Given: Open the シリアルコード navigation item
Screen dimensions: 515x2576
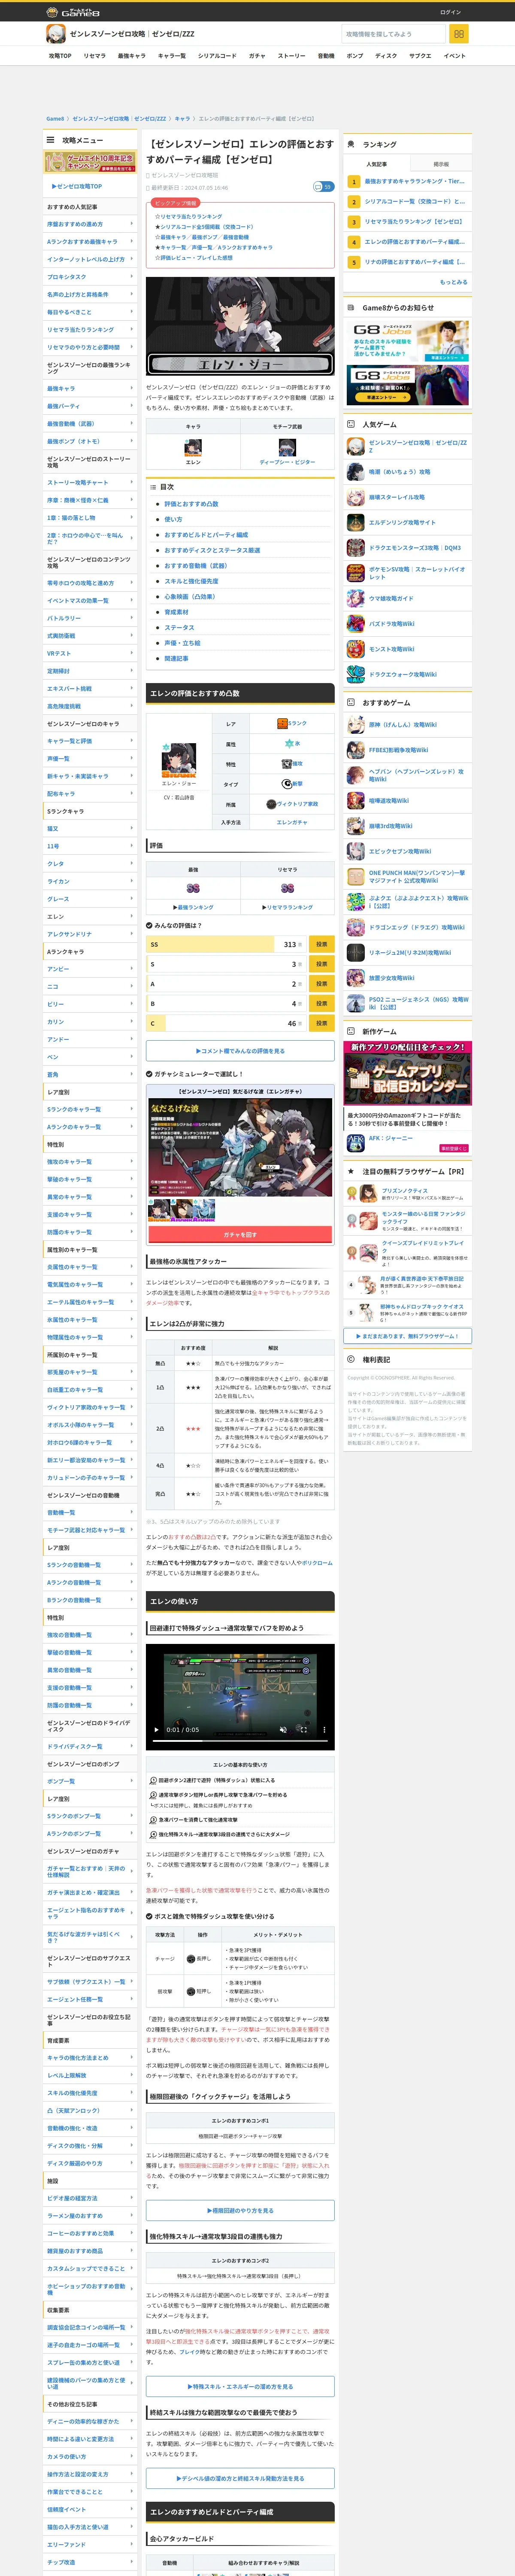Looking at the screenshot, I should 217,56.
